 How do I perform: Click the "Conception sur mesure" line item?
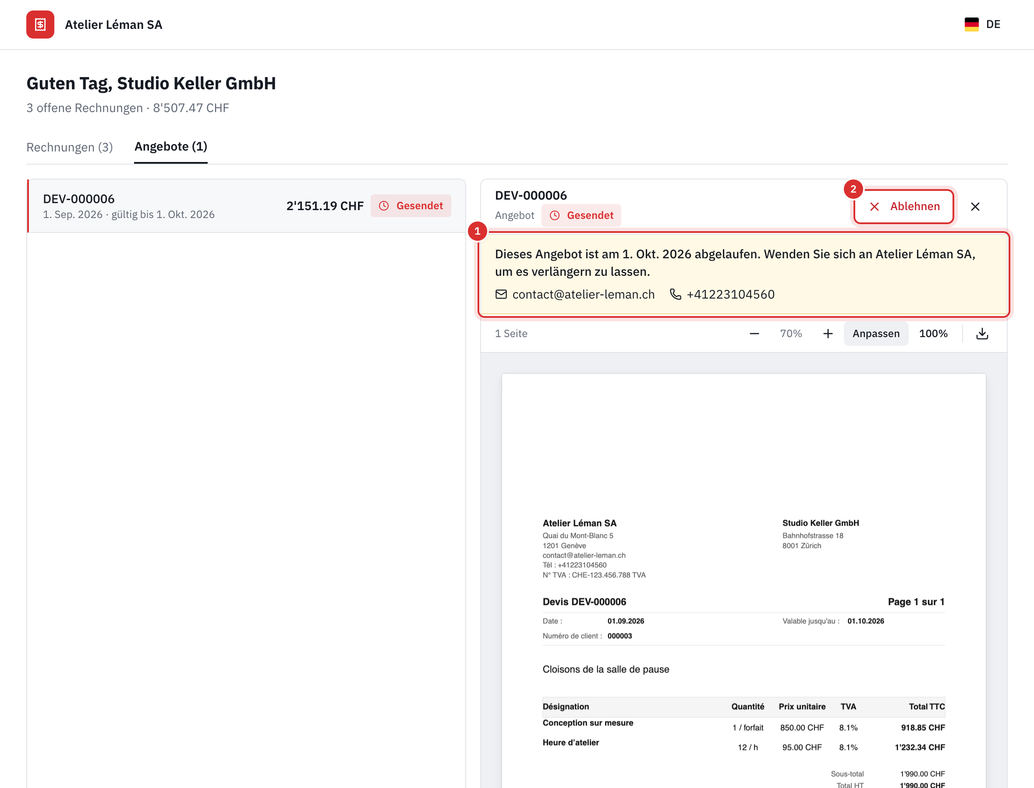(588, 723)
